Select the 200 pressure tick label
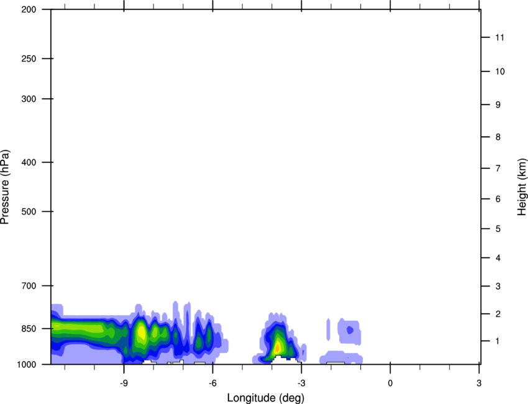Viewport: 528px width, 404px height. pos(29,9)
